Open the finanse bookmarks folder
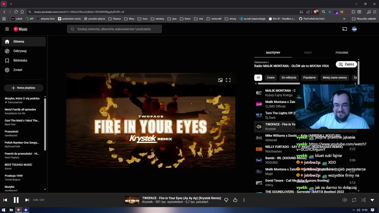The width and height of the screenshot is (379, 213). [115, 19]
